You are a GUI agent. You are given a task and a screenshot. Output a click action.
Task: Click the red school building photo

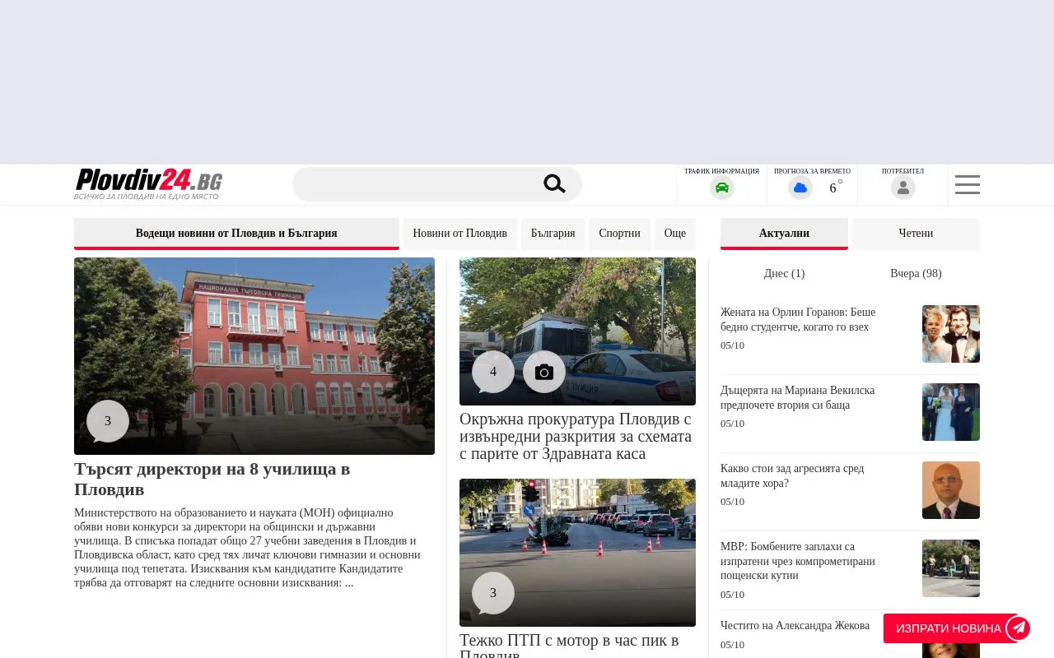point(254,356)
